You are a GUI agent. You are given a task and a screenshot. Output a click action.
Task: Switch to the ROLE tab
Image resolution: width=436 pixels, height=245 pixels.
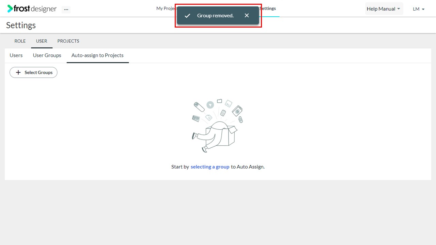[x=20, y=41]
